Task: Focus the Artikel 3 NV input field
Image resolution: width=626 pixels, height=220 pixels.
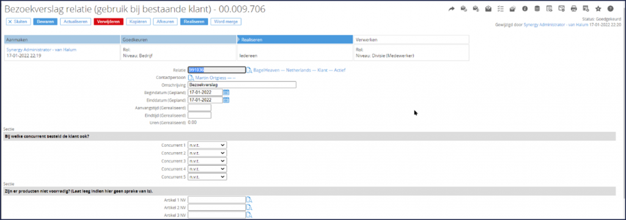Action: coord(217,215)
